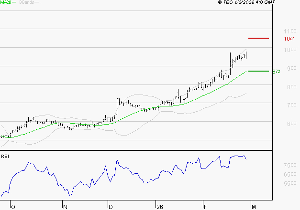300x210 pixels.
Task: Click the 7500 RSI axis label
Action: click(290, 165)
